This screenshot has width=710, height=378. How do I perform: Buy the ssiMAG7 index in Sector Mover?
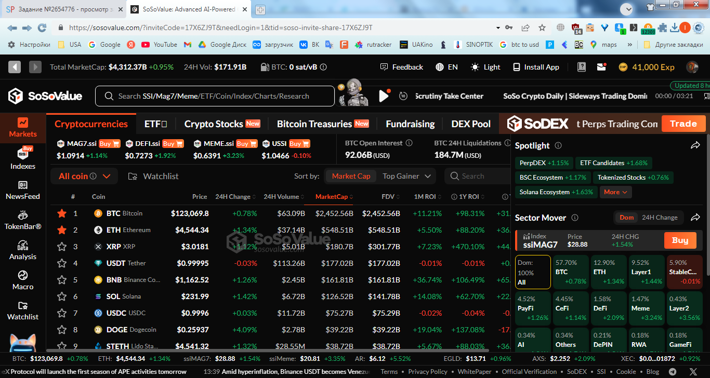pos(680,240)
